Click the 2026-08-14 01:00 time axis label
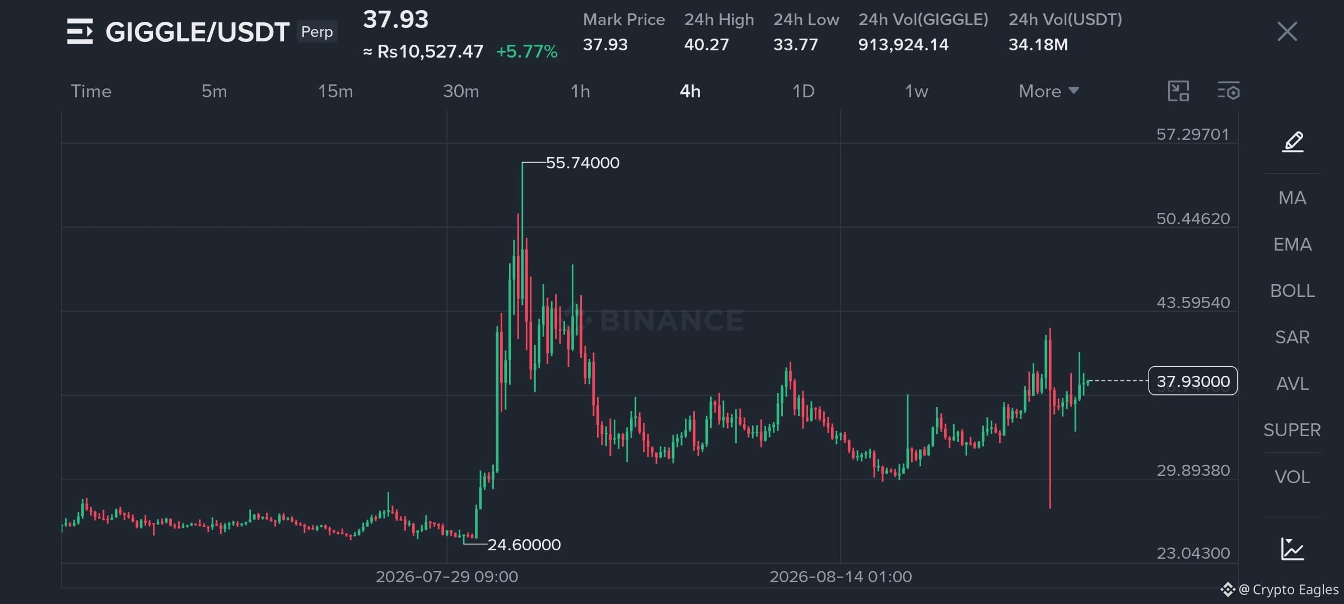Image resolution: width=1344 pixels, height=604 pixels. click(x=841, y=577)
